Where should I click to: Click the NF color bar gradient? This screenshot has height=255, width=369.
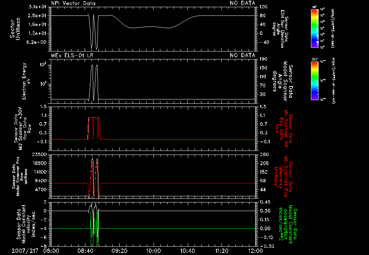[x=315, y=28]
